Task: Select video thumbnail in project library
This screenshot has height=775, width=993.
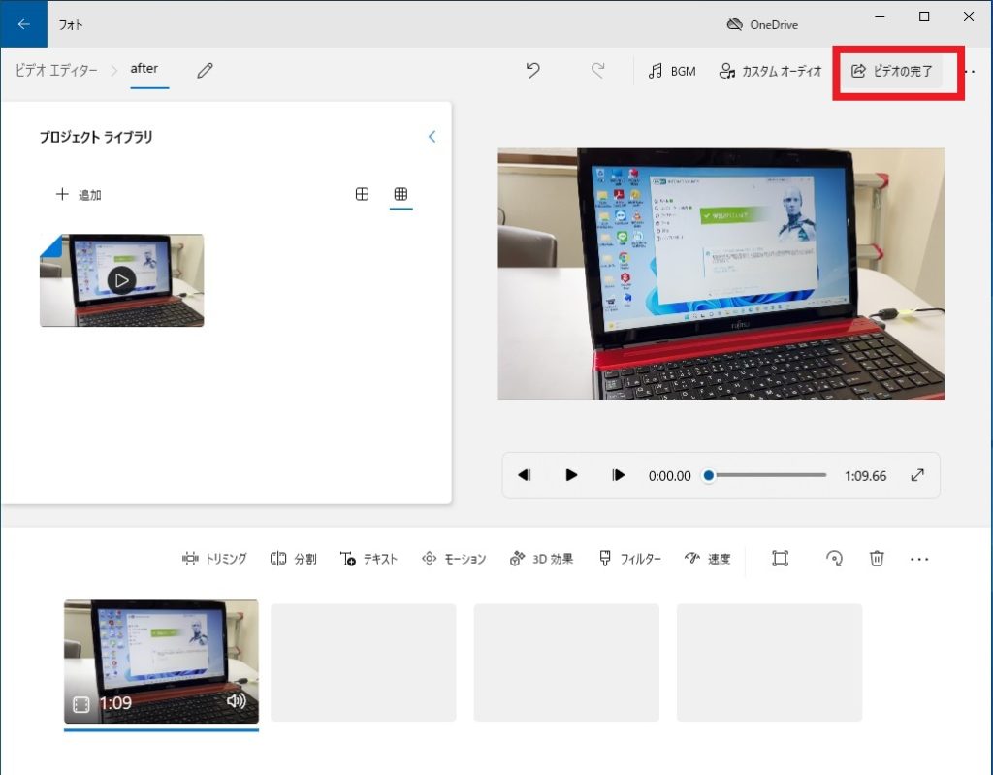Action: pos(121,280)
